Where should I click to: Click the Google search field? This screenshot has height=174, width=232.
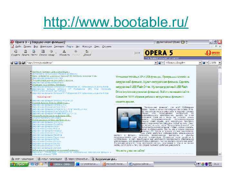pyautogui.click(x=181, y=63)
